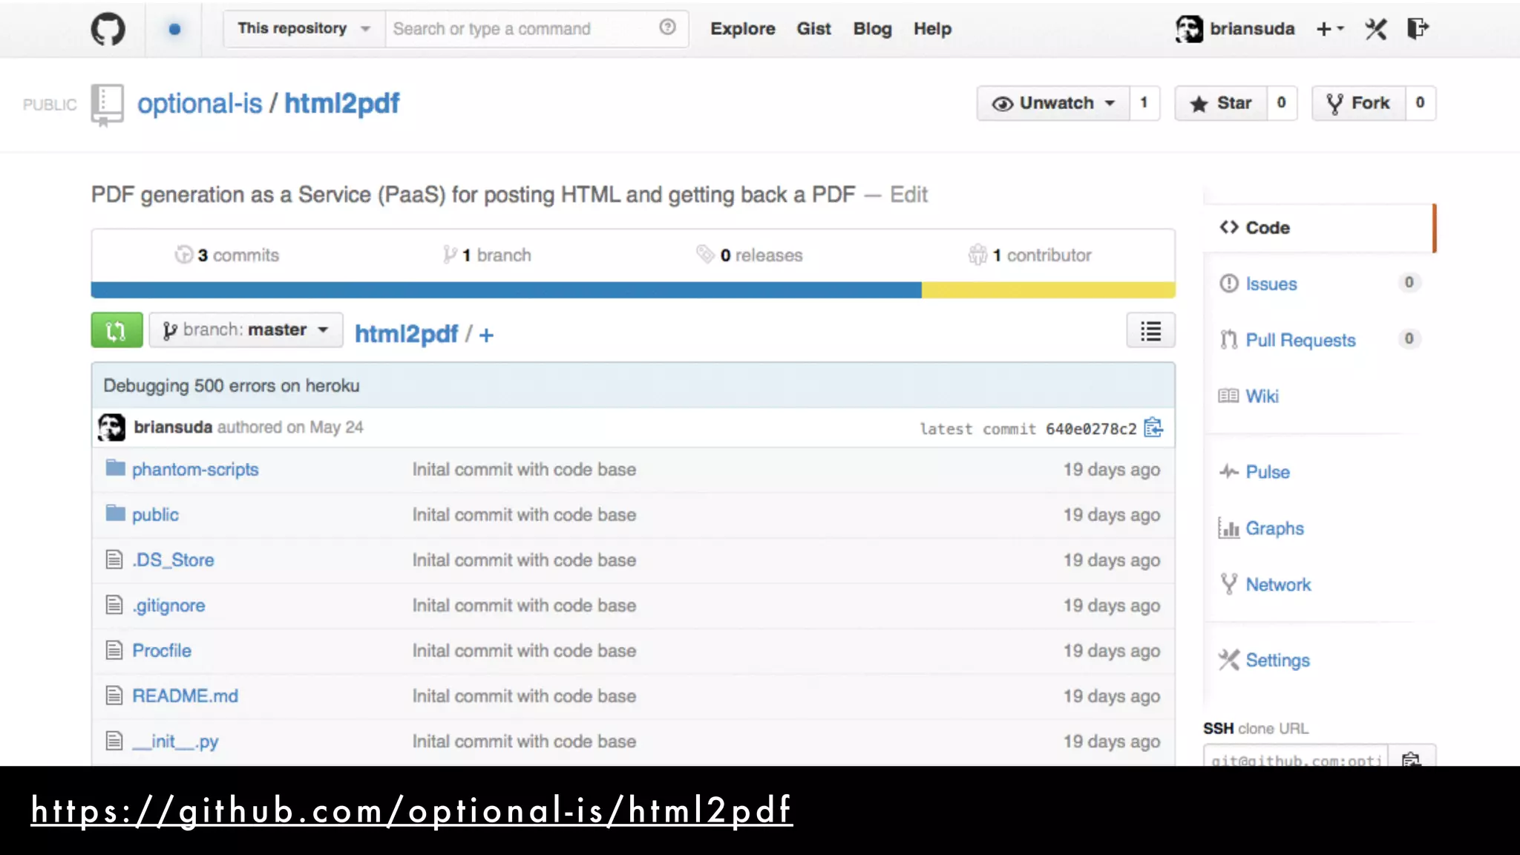Toggle the file list view icon

pyautogui.click(x=1150, y=331)
